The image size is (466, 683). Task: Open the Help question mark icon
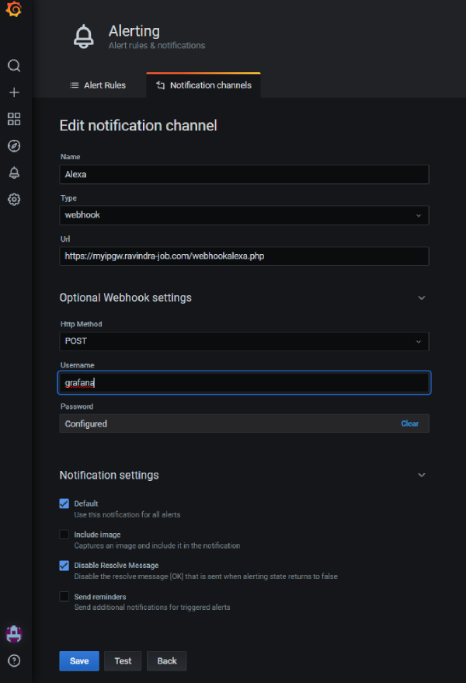13,661
